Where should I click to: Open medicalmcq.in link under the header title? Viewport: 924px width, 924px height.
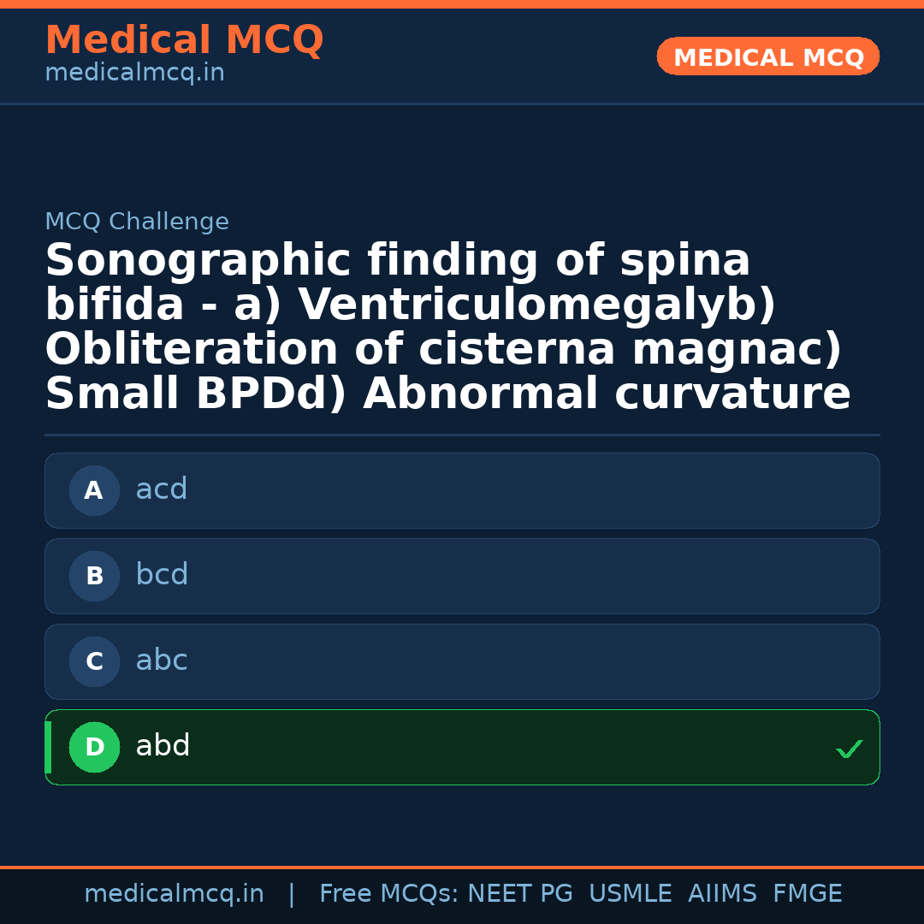(134, 73)
